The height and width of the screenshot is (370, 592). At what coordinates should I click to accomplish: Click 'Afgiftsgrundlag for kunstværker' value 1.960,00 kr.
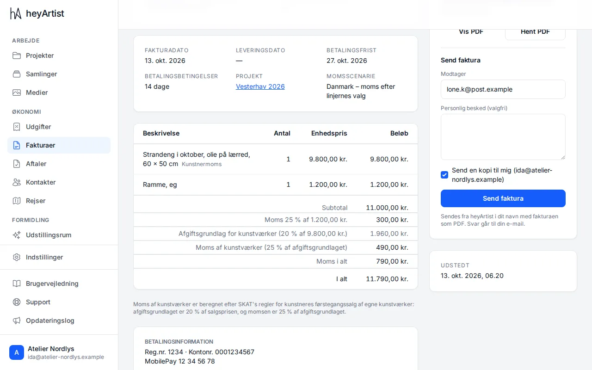(x=389, y=234)
